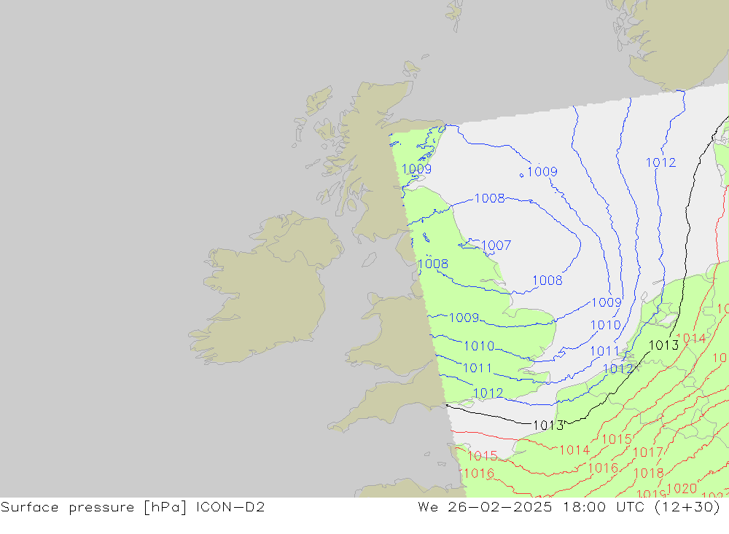Click the 1008 label above the 1007 low

click(490, 198)
